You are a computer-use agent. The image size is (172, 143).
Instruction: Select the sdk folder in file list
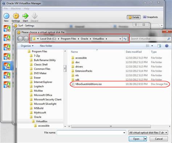[x=77, y=79]
